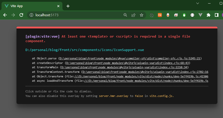Open the async loadAndTransform file link
Image resolution: width=223 pixels, height=118 pixels.
coord(146,81)
